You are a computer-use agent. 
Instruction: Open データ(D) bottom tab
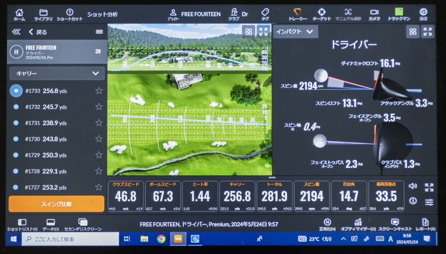51,225
